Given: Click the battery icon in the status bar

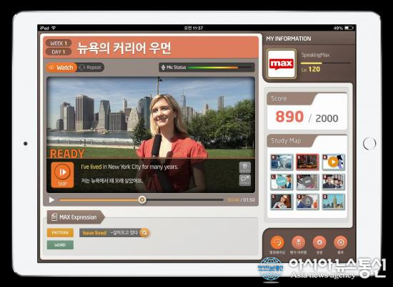Looking at the screenshot, I should point(349,28).
